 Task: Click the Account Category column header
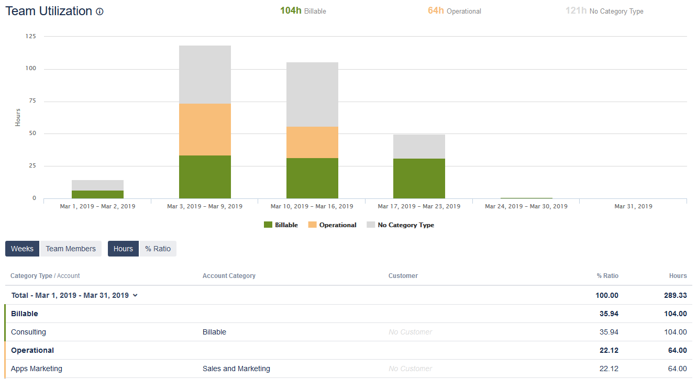coord(229,275)
